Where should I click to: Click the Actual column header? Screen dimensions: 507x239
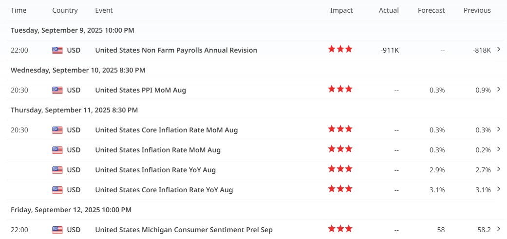pos(389,10)
